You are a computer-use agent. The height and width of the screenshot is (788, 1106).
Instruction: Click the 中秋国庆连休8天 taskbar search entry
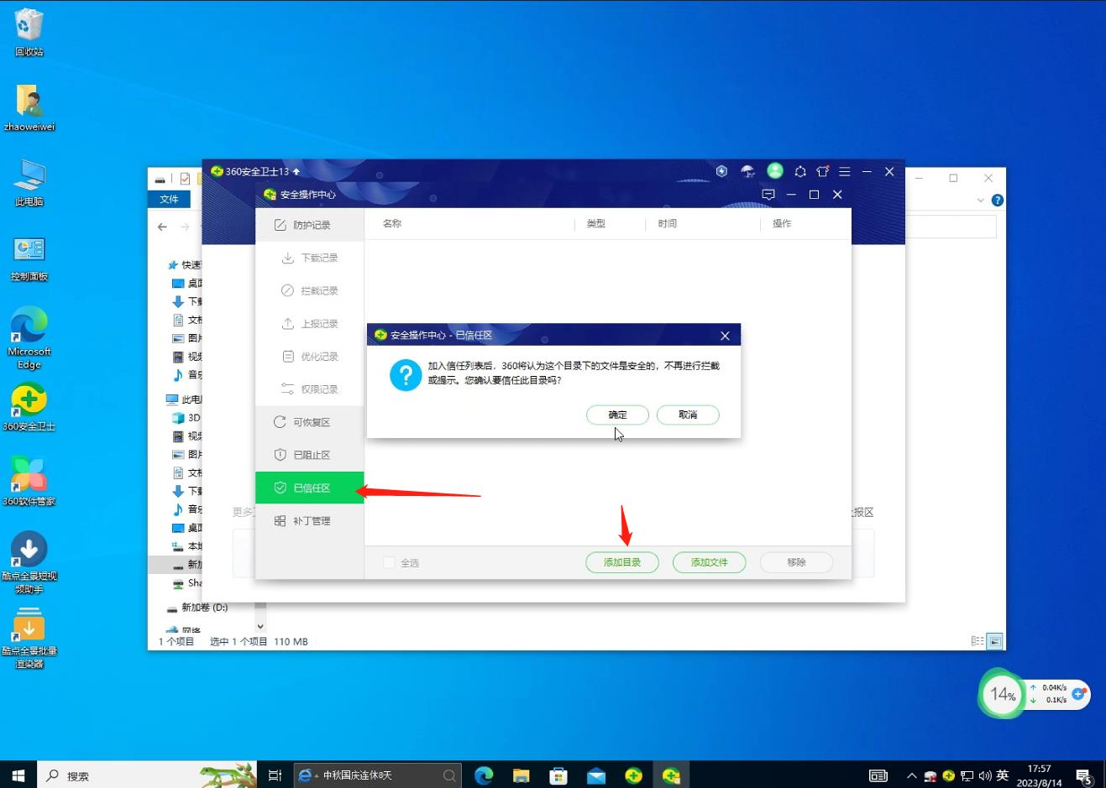point(377,775)
